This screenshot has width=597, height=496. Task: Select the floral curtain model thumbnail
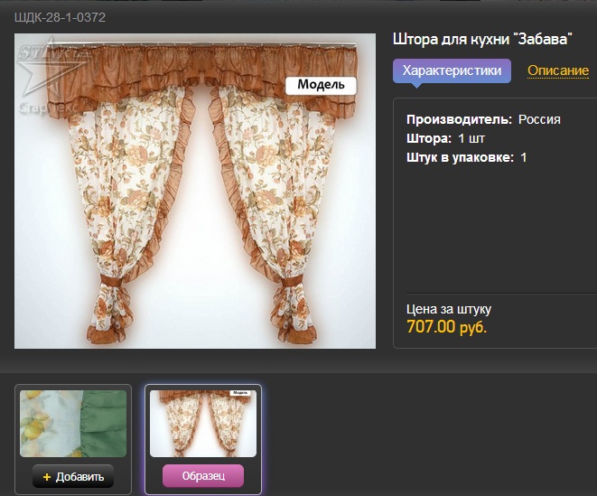click(203, 424)
